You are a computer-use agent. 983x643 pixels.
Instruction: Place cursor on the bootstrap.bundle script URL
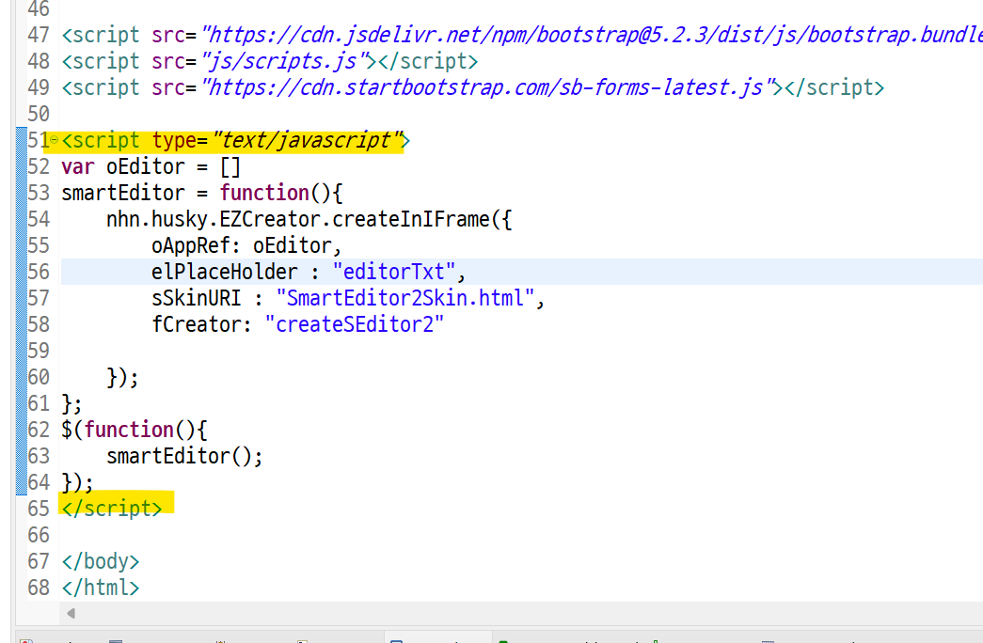591,35
